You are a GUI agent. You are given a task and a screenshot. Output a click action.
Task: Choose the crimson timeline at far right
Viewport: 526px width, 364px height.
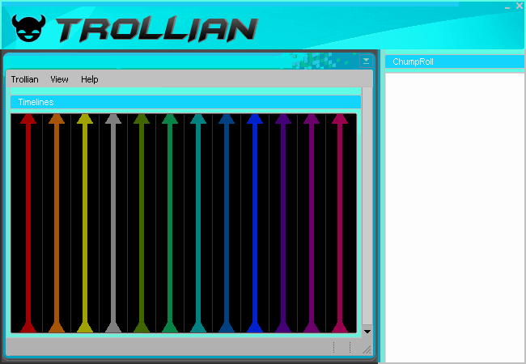point(340,222)
